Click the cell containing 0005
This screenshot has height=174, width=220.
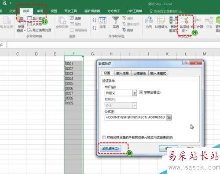click(x=73, y=83)
